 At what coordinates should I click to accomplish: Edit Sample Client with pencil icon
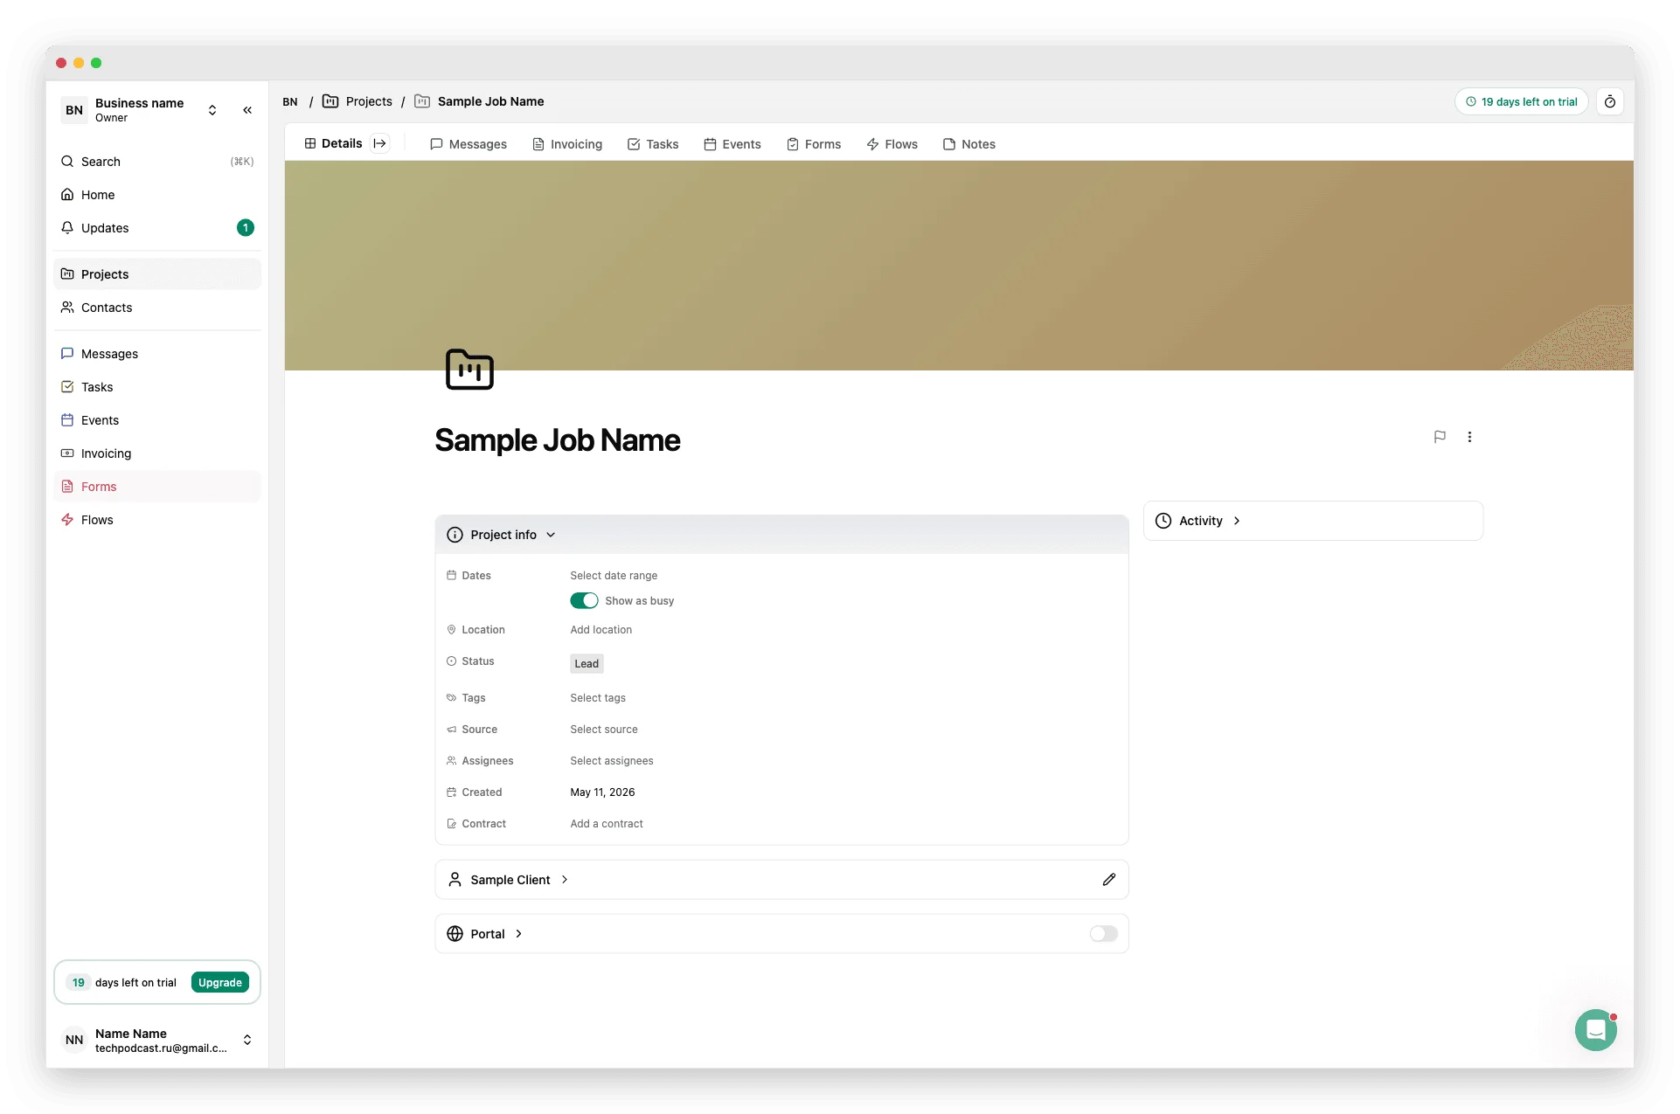click(x=1108, y=880)
